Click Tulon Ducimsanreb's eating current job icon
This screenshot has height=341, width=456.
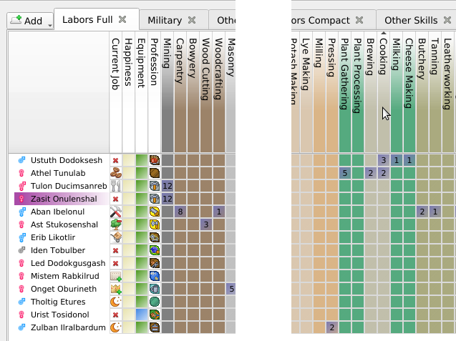pyautogui.click(x=116, y=186)
